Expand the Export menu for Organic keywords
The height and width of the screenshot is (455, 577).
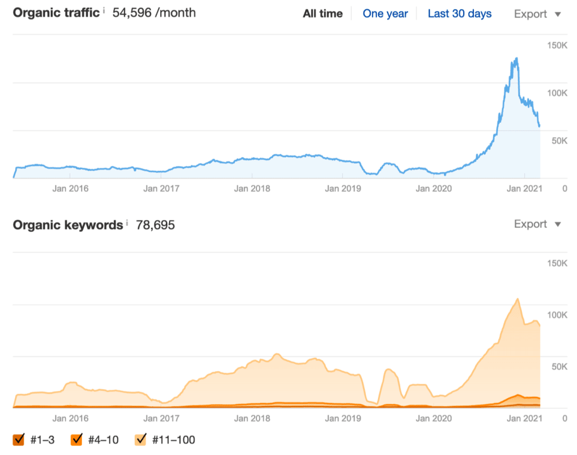tap(538, 224)
